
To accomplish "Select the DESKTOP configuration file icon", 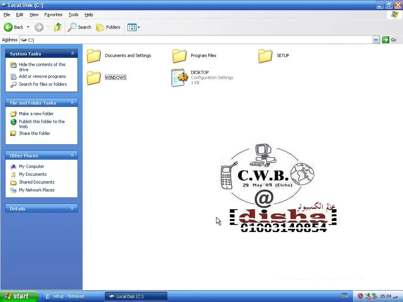I will (179, 77).
